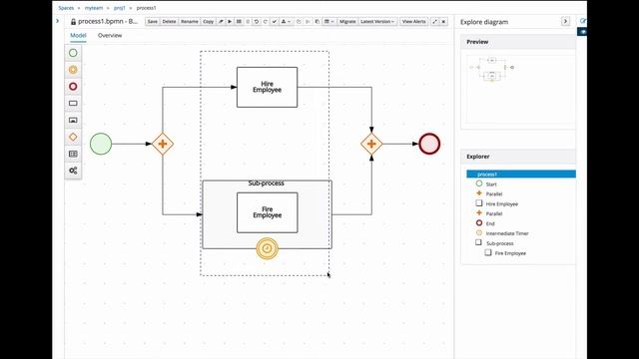Open the Latest Version dropdown

point(377,22)
